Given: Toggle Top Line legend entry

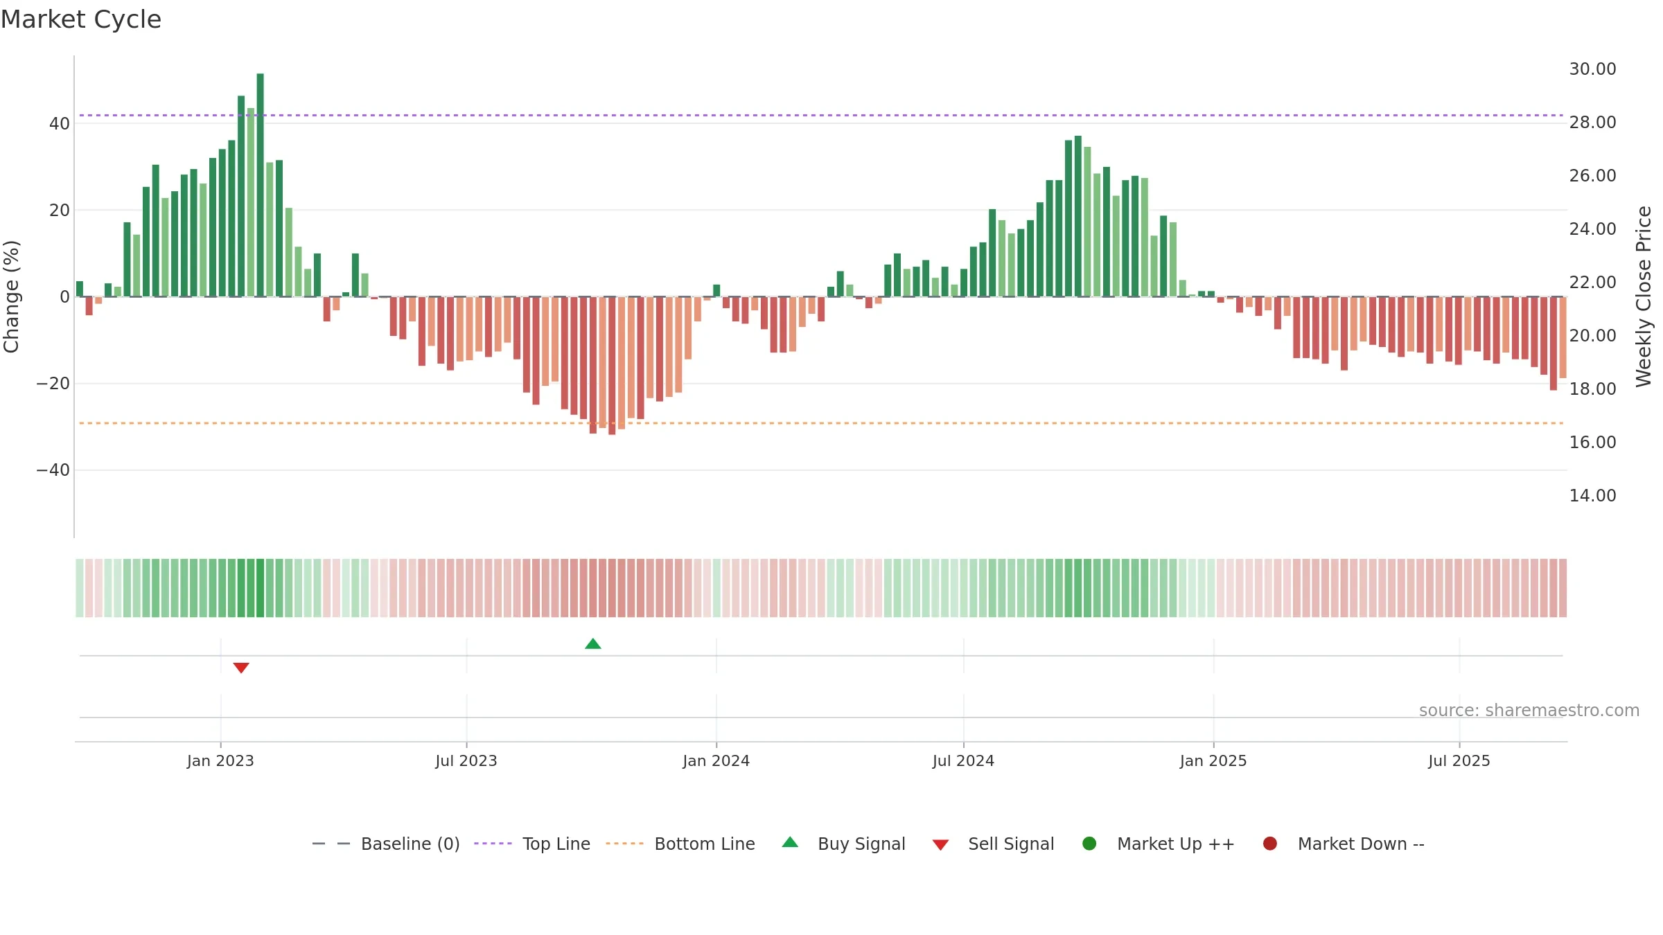Looking at the screenshot, I should pos(532,844).
